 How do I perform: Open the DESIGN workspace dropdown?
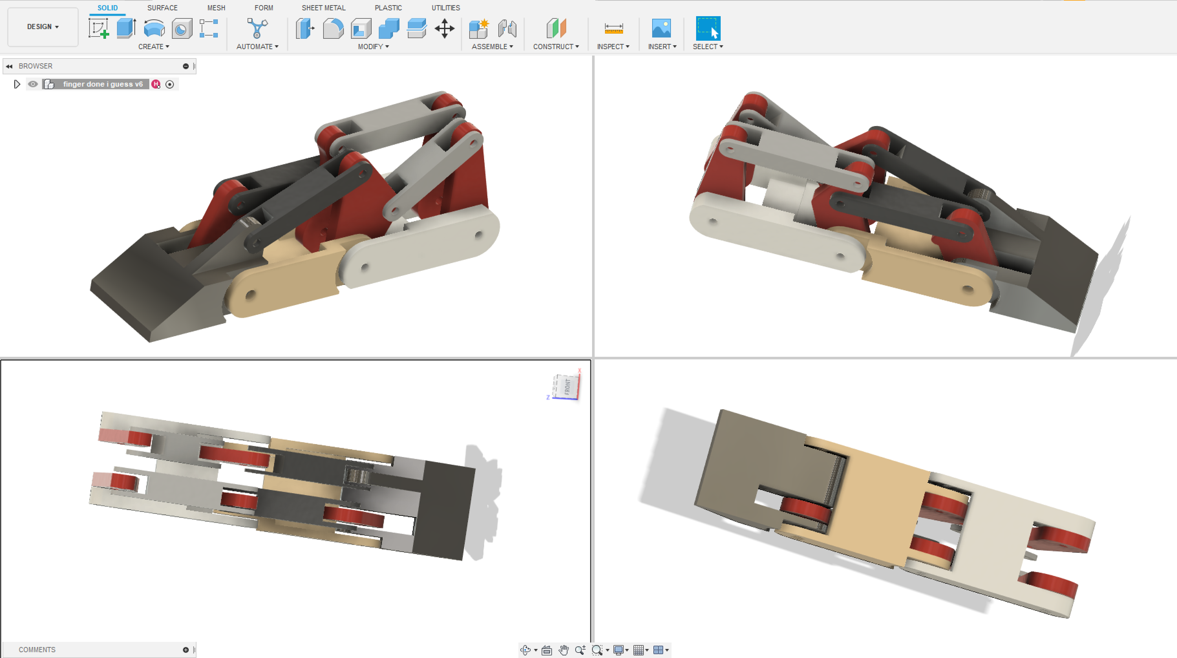(x=42, y=27)
